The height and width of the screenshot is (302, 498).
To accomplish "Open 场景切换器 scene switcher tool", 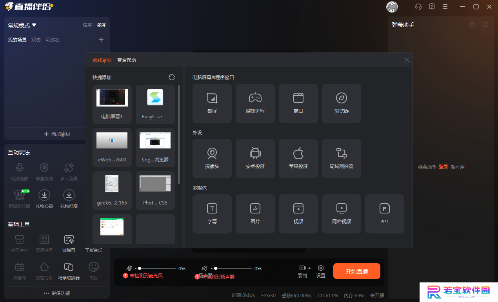I will coord(69,270).
